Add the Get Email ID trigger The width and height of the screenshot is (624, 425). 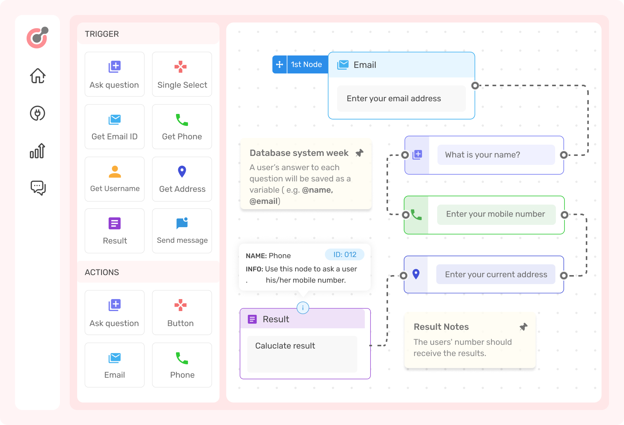click(x=115, y=127)
